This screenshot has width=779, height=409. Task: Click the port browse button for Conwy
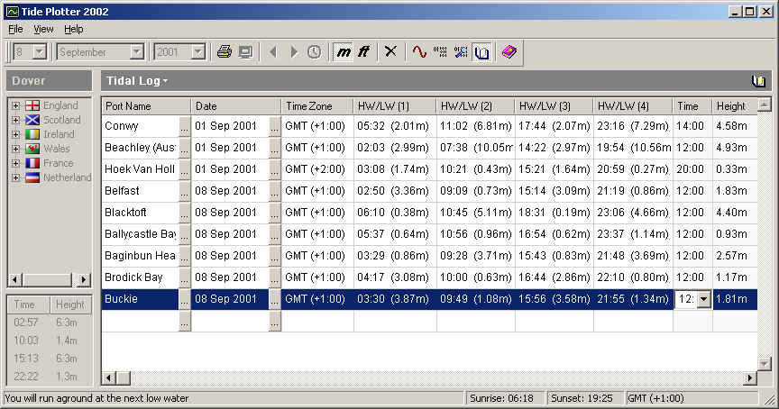(184, 126)
